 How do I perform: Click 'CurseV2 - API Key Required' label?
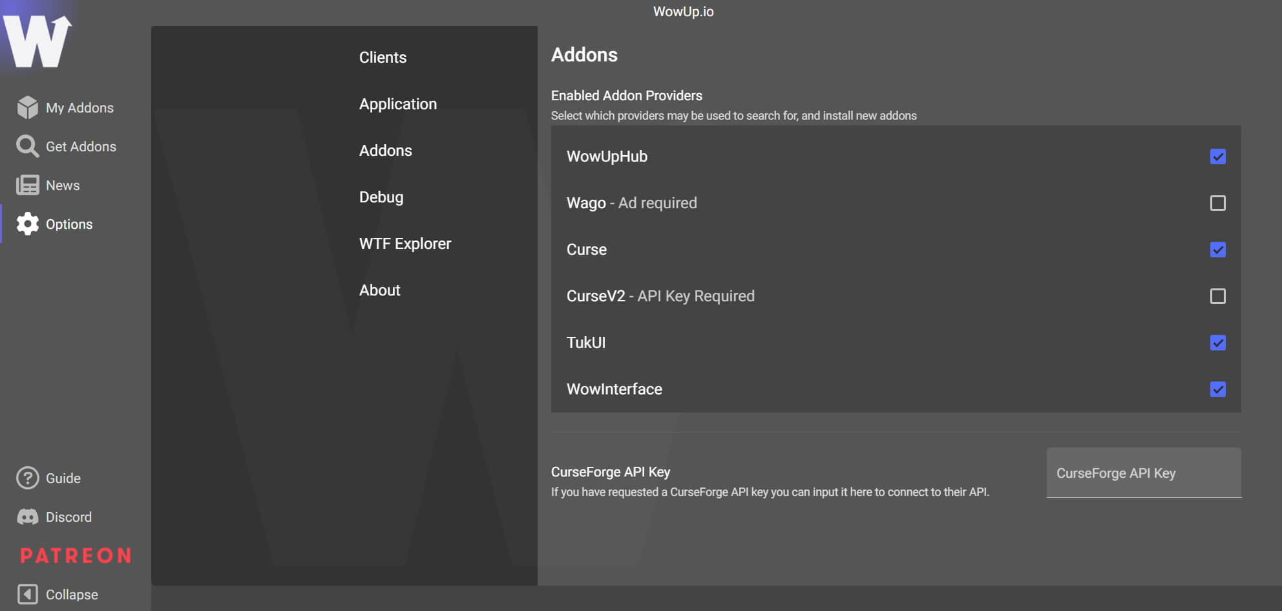[660, 296]
